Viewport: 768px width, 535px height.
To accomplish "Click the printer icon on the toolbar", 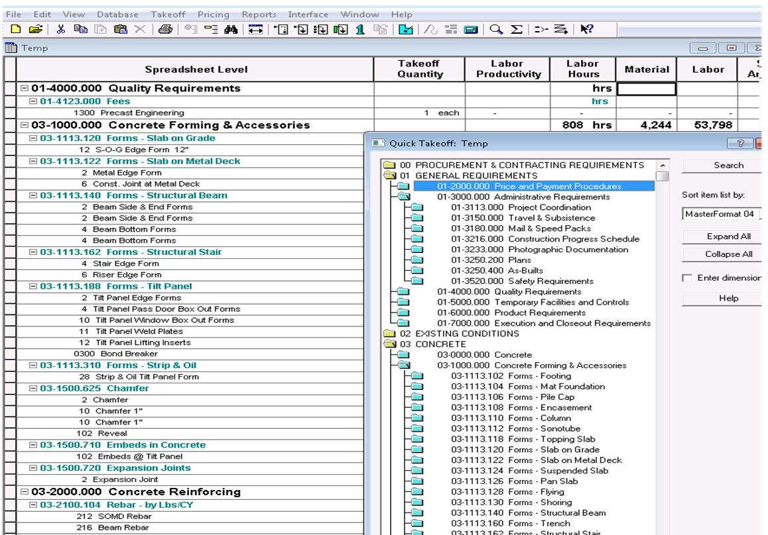I will click(166, 27).
